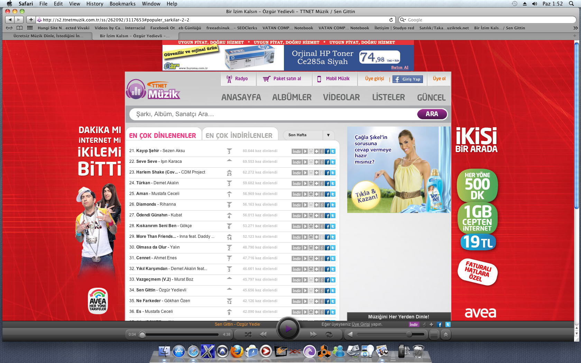Reload the page in Safari address bar
The height and width of the screenshot is (363, 581).
(x=391, y=20)
